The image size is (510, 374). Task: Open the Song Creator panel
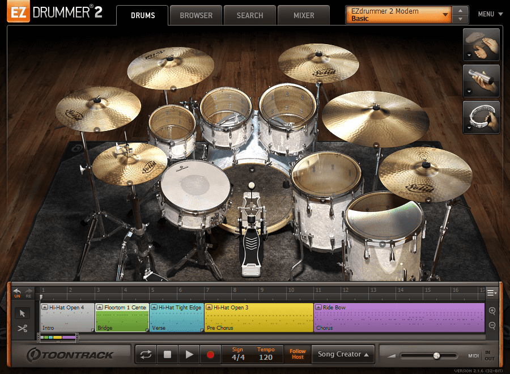pyautogui.click(x=343, y=354)
